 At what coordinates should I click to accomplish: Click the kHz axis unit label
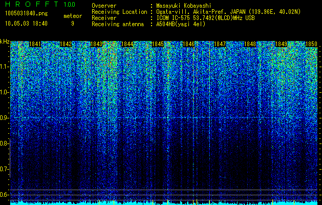tap(5, 42)
